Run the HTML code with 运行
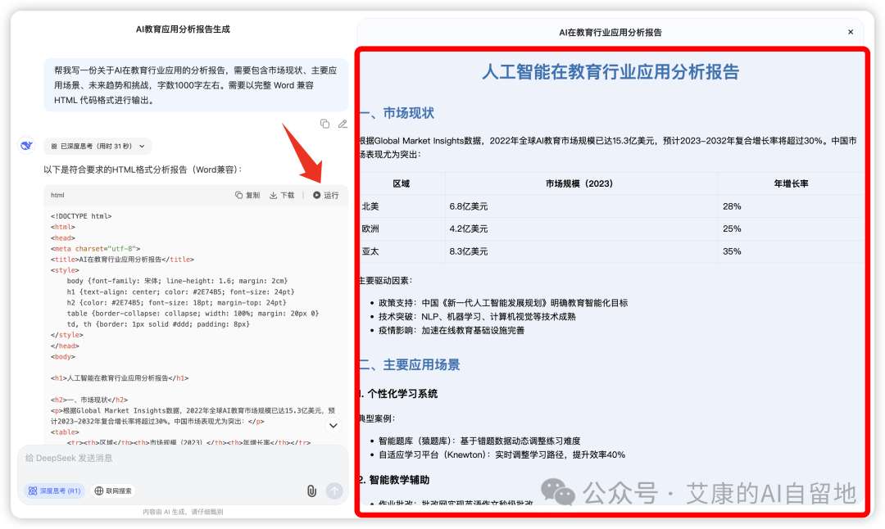Viewport: 885px width, 529px height. (x=325, y=195)
